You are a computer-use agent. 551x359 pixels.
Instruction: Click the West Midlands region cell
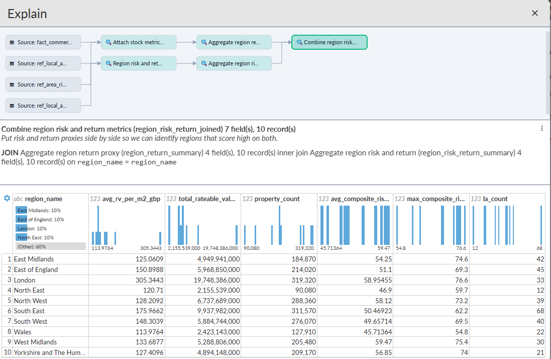pyautogui.click(x=51, y=342)
